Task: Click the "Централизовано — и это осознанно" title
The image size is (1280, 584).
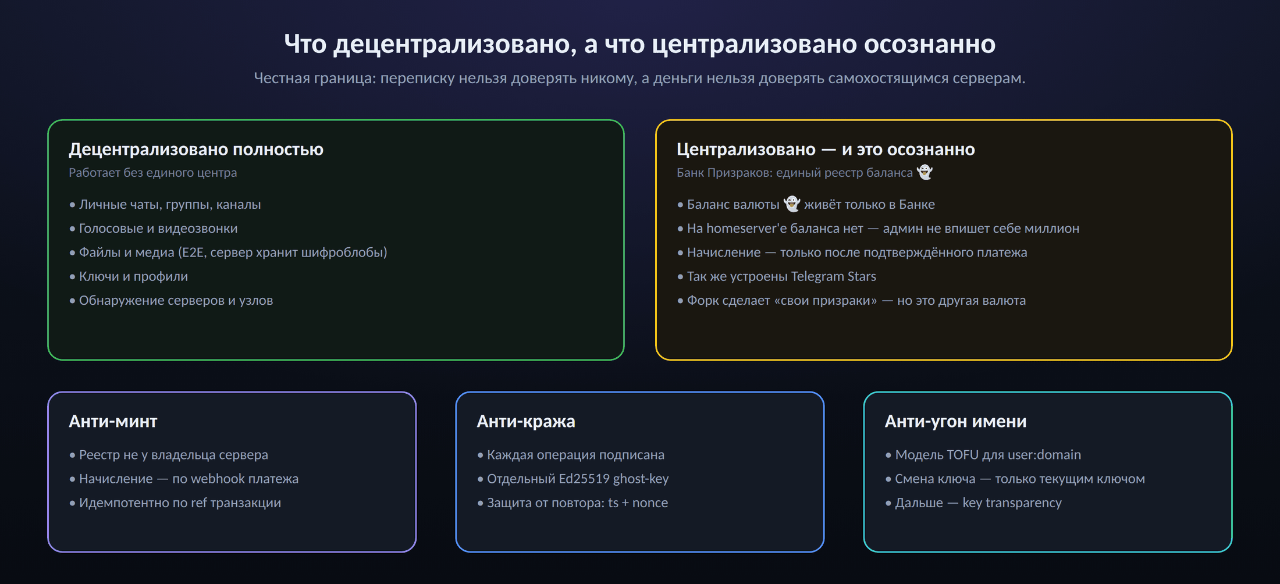Action: click(826, 149)
